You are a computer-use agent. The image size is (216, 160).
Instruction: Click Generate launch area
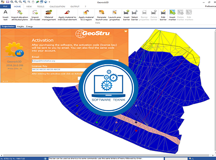(101, 15)
